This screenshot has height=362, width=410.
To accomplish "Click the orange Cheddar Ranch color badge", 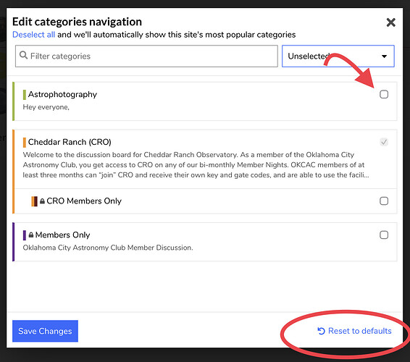I will coord(25,143).
